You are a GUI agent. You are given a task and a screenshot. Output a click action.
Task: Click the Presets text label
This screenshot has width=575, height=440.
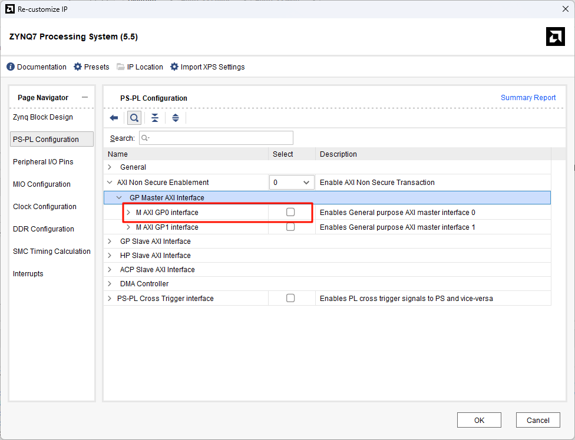tap(97, 67)
